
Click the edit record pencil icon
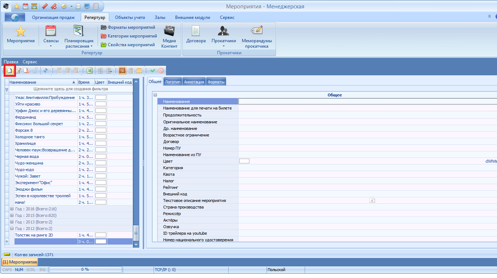(x=18, y=71)
